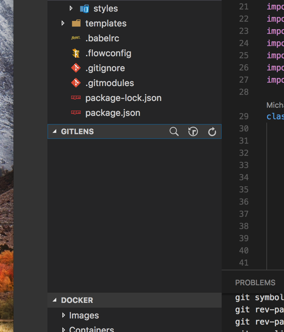
Task: Expand the styles folder
Action: coord(71,8)
